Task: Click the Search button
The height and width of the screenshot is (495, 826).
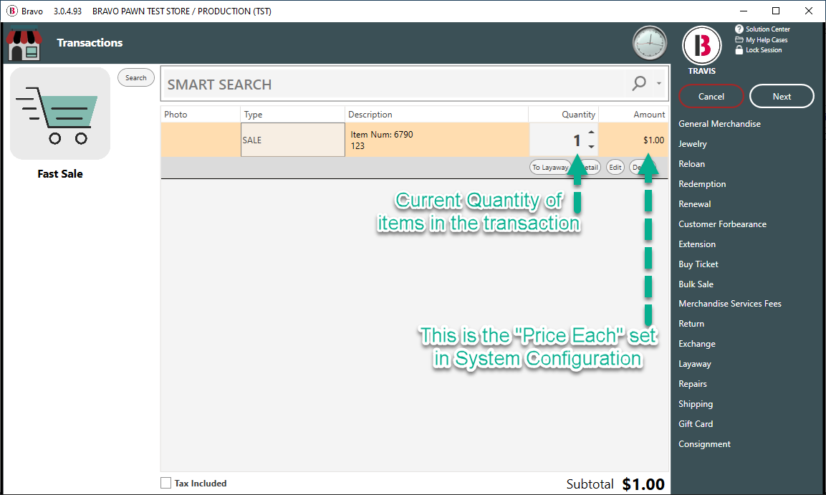Action: pyautogui.click(x=136, y=77)
